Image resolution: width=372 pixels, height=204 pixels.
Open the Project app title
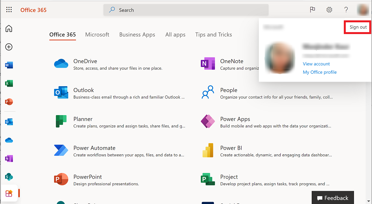[x=229, y=177]
